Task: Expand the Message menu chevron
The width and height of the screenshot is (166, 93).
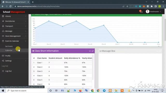Action: 26,31
